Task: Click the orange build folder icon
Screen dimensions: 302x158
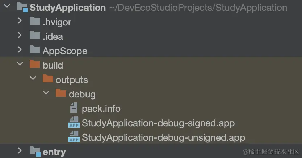Action: tap(35, 65)
